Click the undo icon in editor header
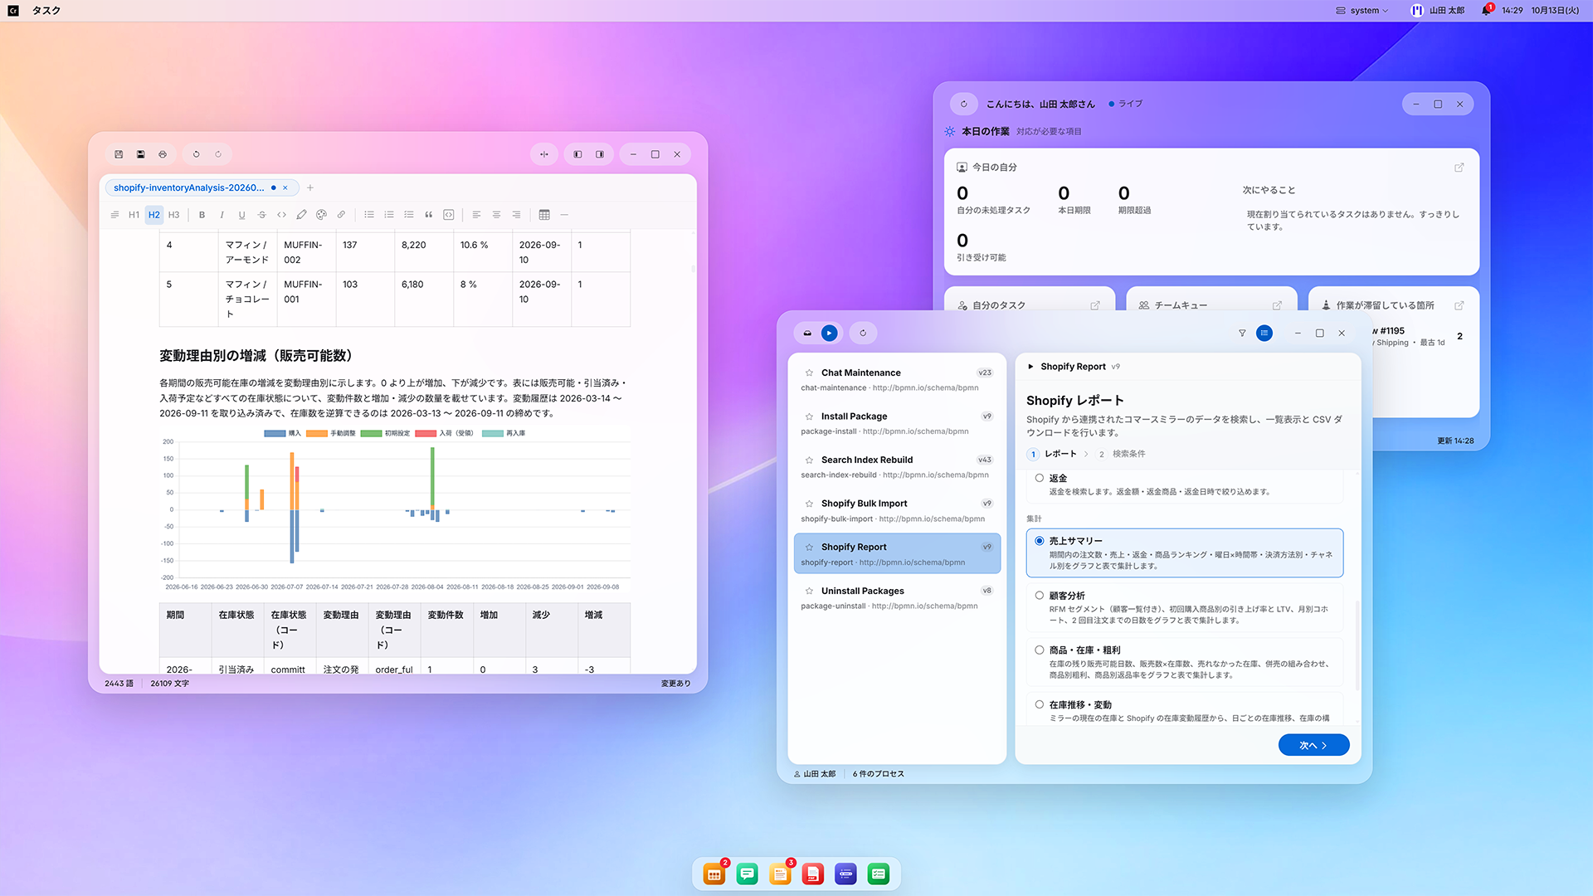1593x896 pixels. 196,154
